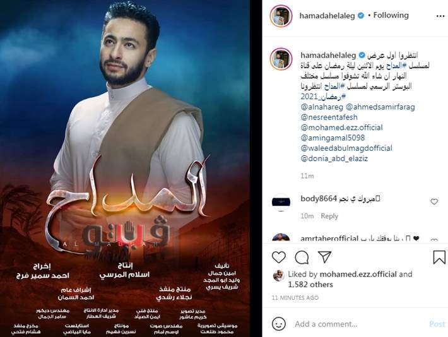Viewport: 448px width, 337px height.
Task: Toggle the Following button
Action: click(x=391, y=15)
